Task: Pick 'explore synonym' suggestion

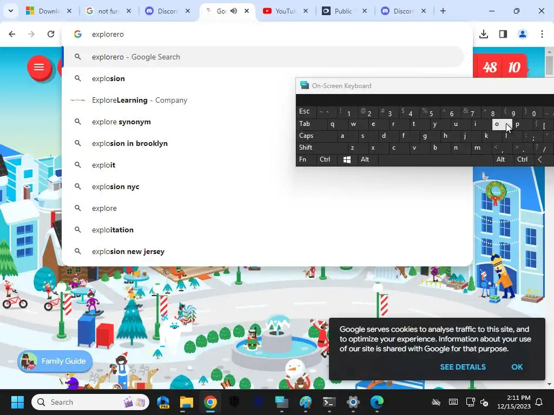Action: pos(263,122)
